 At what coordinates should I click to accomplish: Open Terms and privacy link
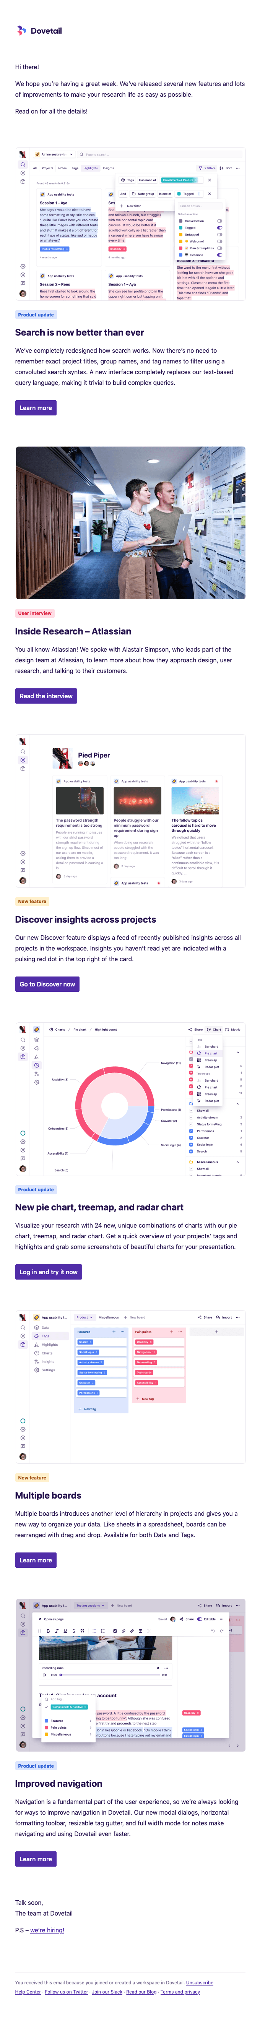pyautogui.click(x=180, y=1992)
